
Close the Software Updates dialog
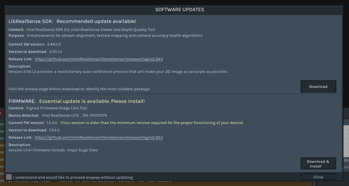[x=318, y=177]
